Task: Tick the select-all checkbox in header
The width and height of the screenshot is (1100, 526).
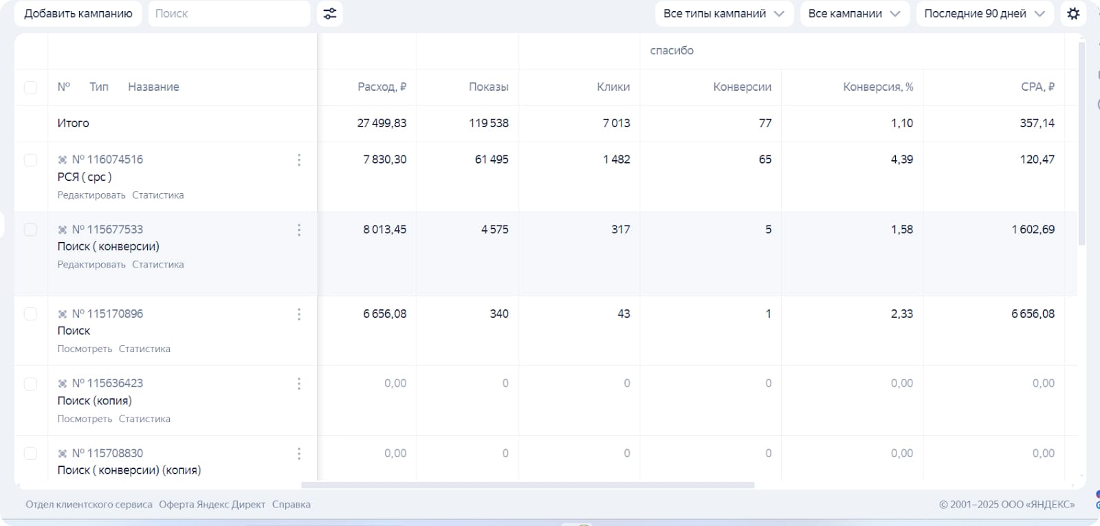Action: click(x=30, y=87)
